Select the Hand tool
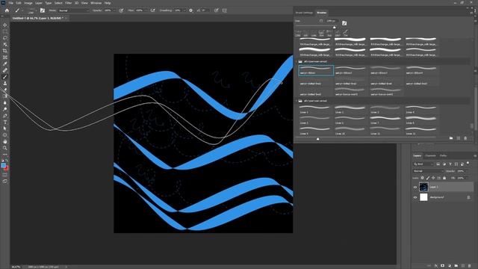The height and width of the screenshot is (269, 478). click(5, 141)
